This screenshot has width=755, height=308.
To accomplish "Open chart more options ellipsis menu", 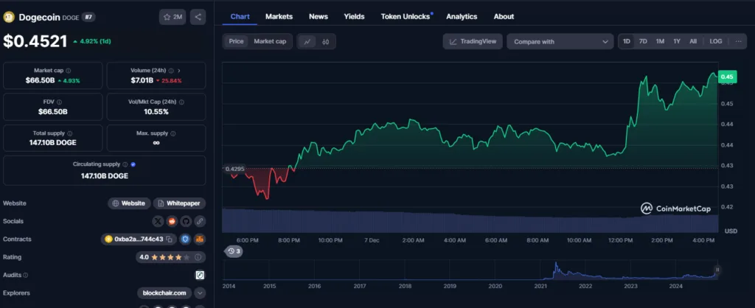I will click(x=738, y=41).
